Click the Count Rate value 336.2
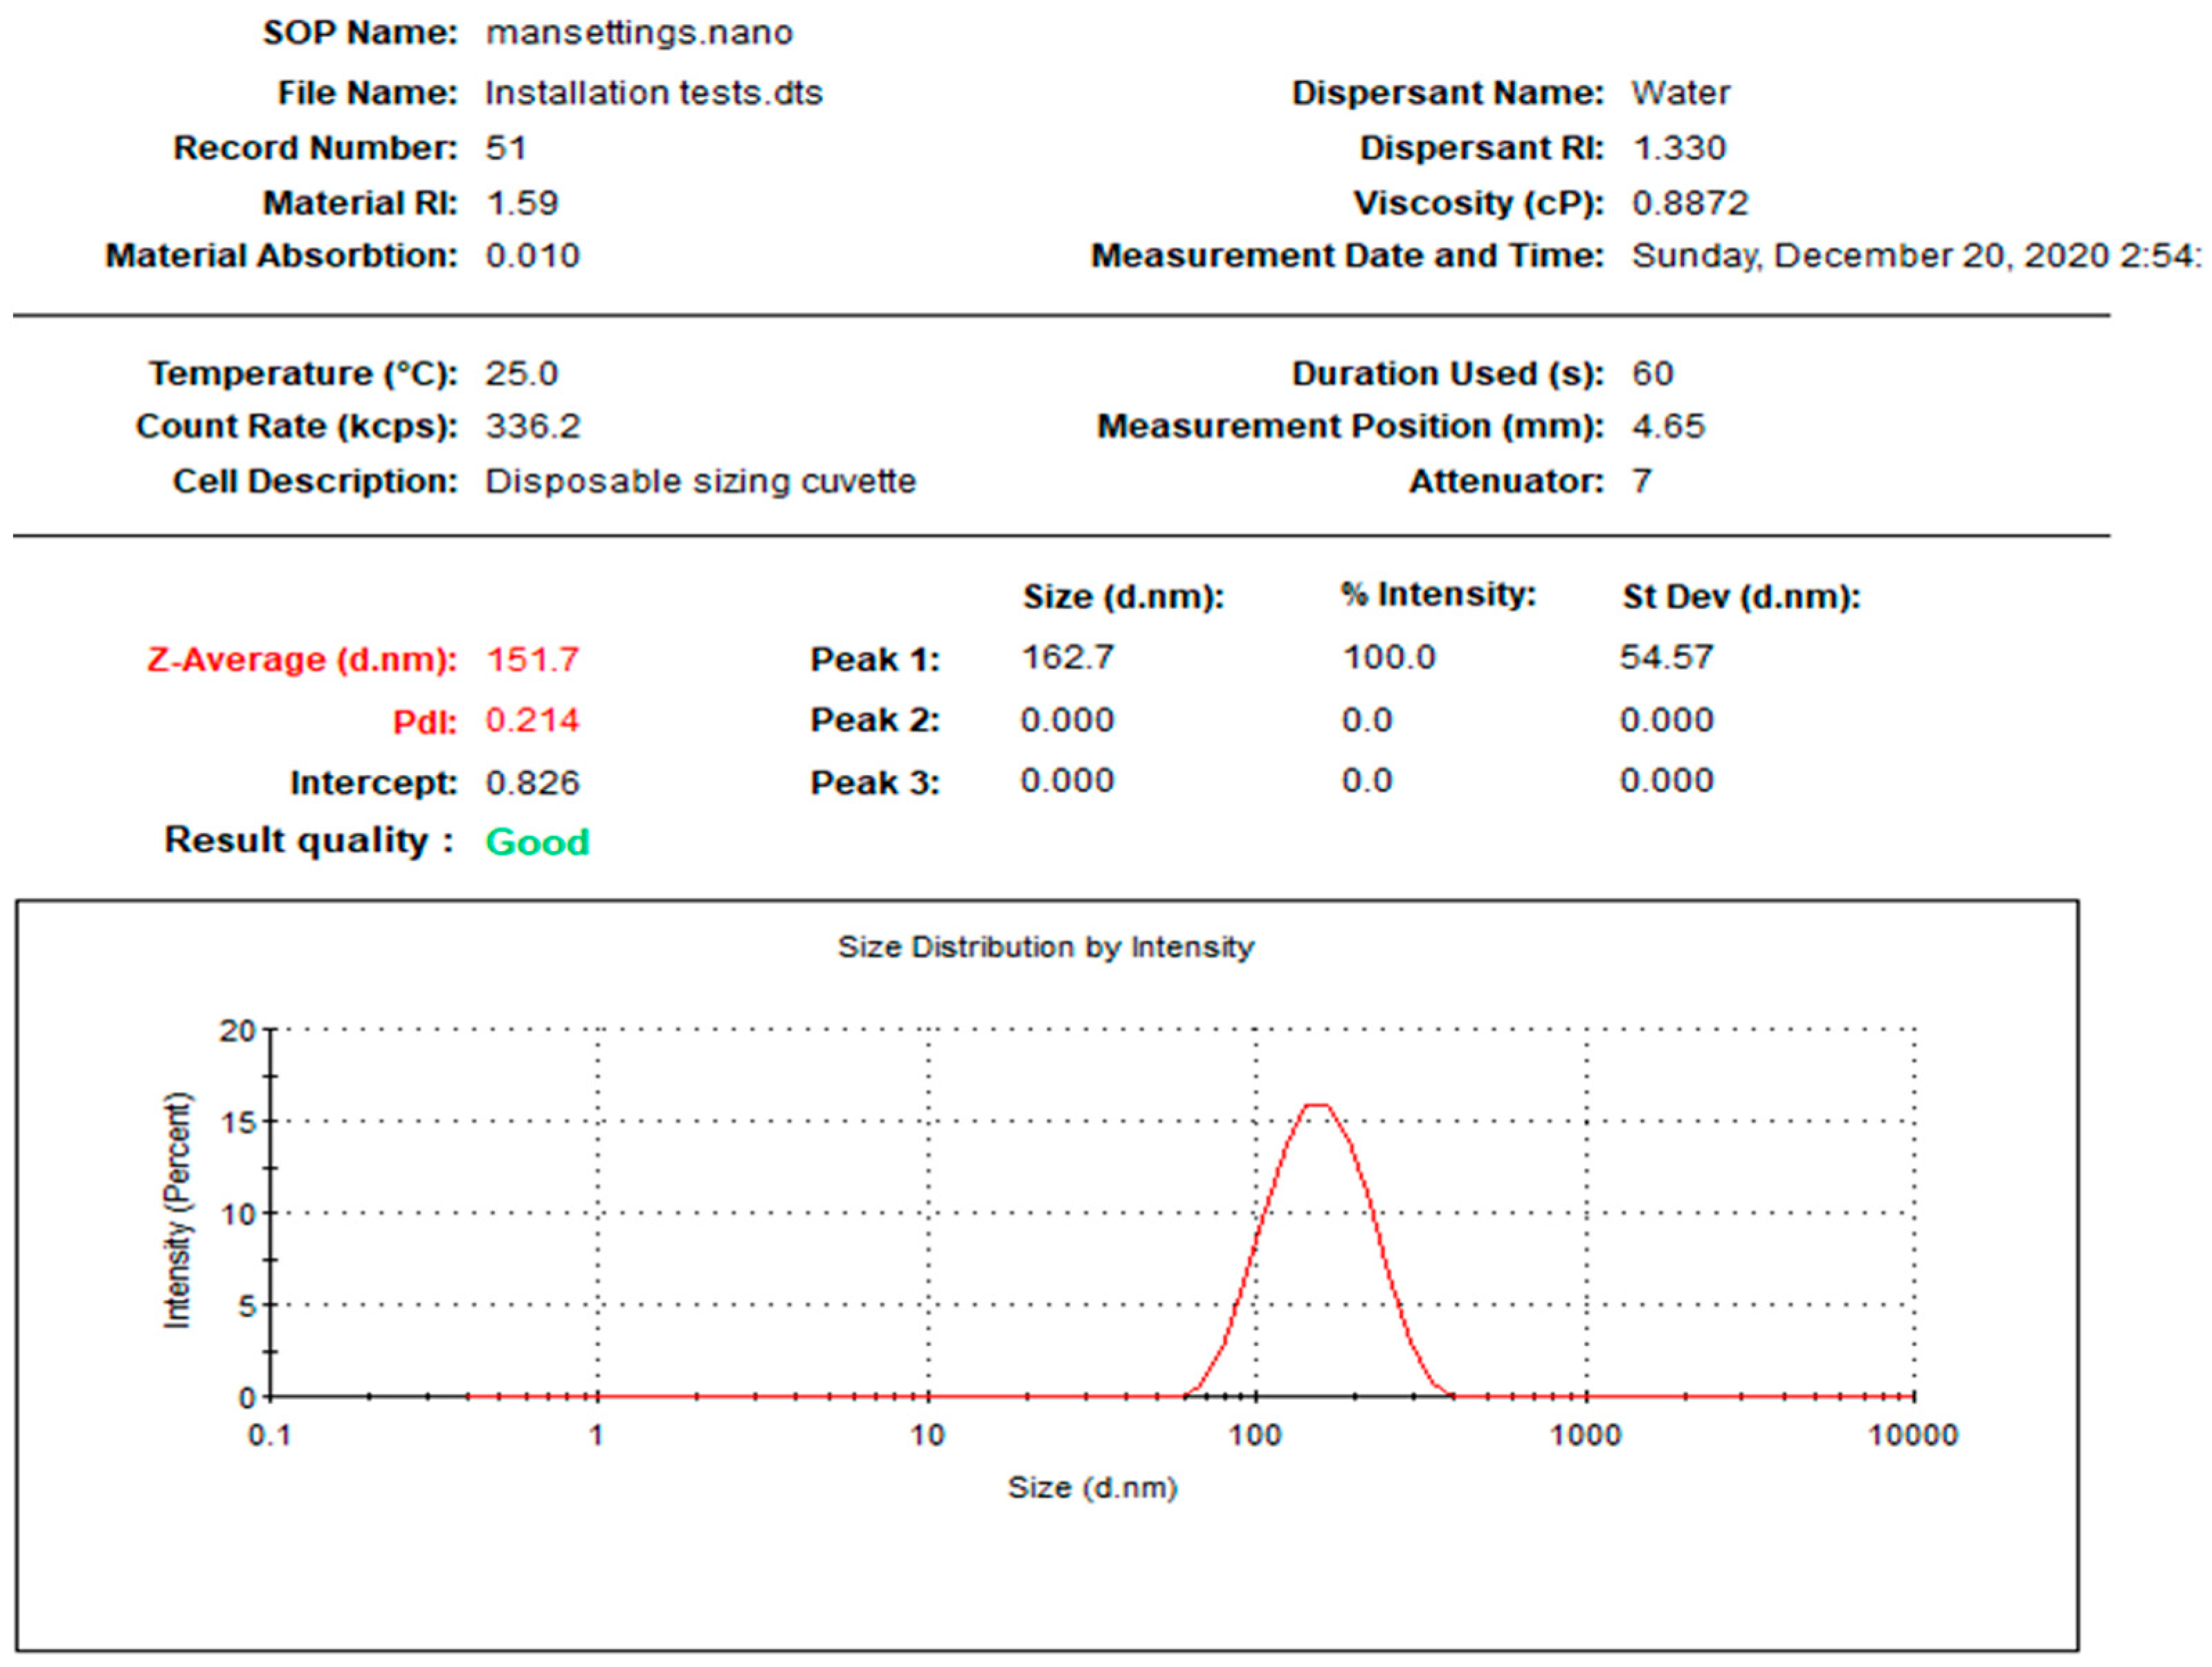 pos(532,426)
